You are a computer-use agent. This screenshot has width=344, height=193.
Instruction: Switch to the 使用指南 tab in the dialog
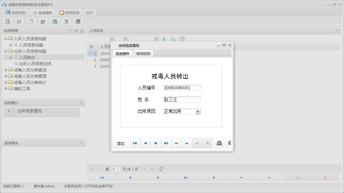click(x=143, y=53)
